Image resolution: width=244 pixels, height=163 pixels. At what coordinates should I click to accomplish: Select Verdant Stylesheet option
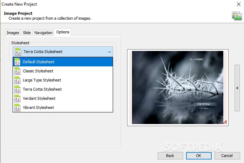click(x=63, y=98)
